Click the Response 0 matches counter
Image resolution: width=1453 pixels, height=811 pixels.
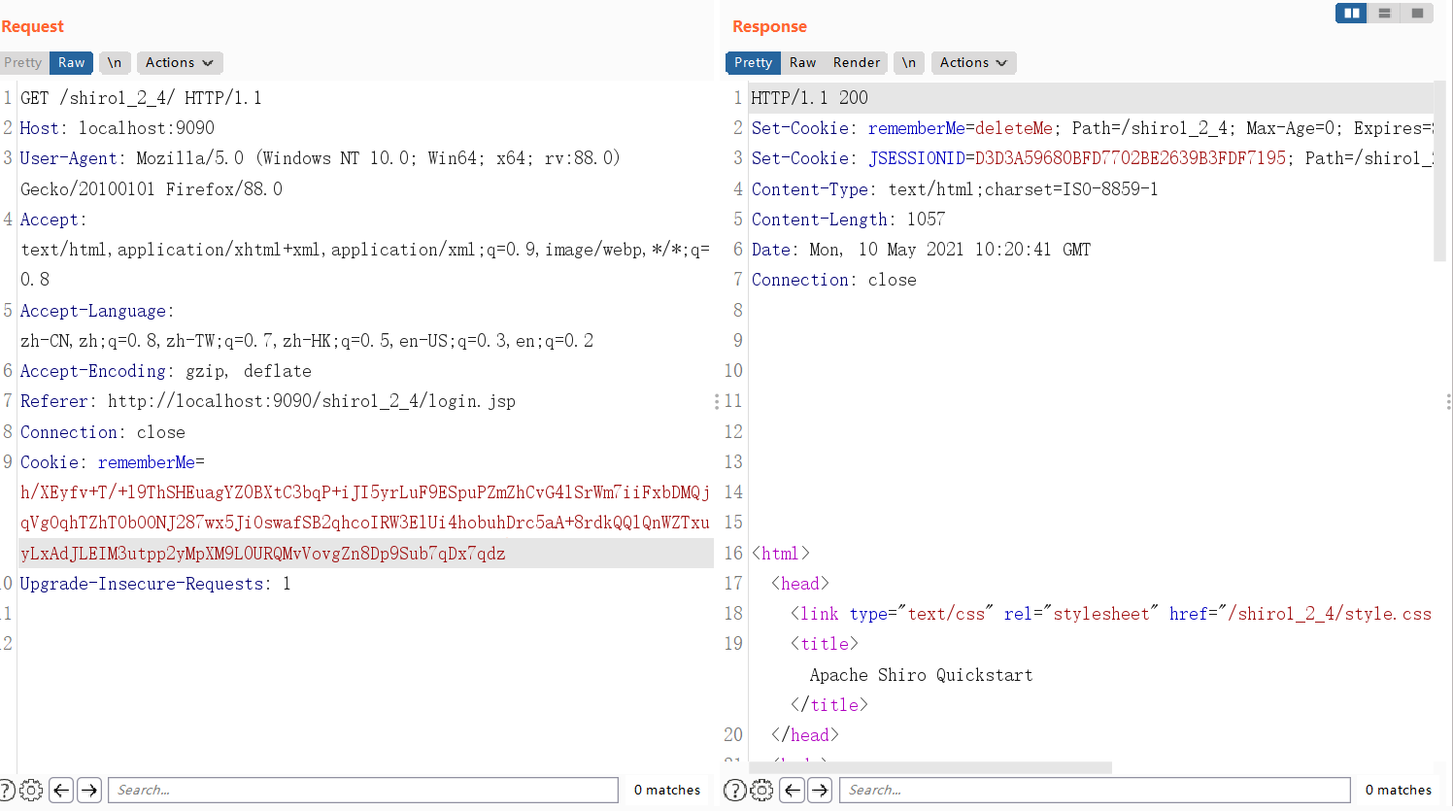click(1399, 790)
